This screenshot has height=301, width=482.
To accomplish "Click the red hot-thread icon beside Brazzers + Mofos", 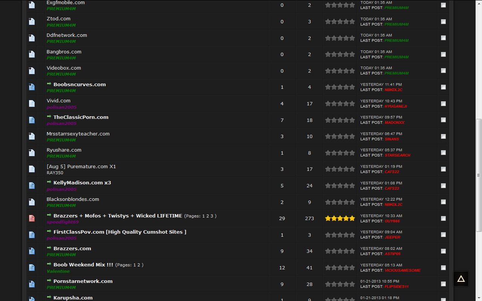I will pyautogui.click(x=32, y=218).
